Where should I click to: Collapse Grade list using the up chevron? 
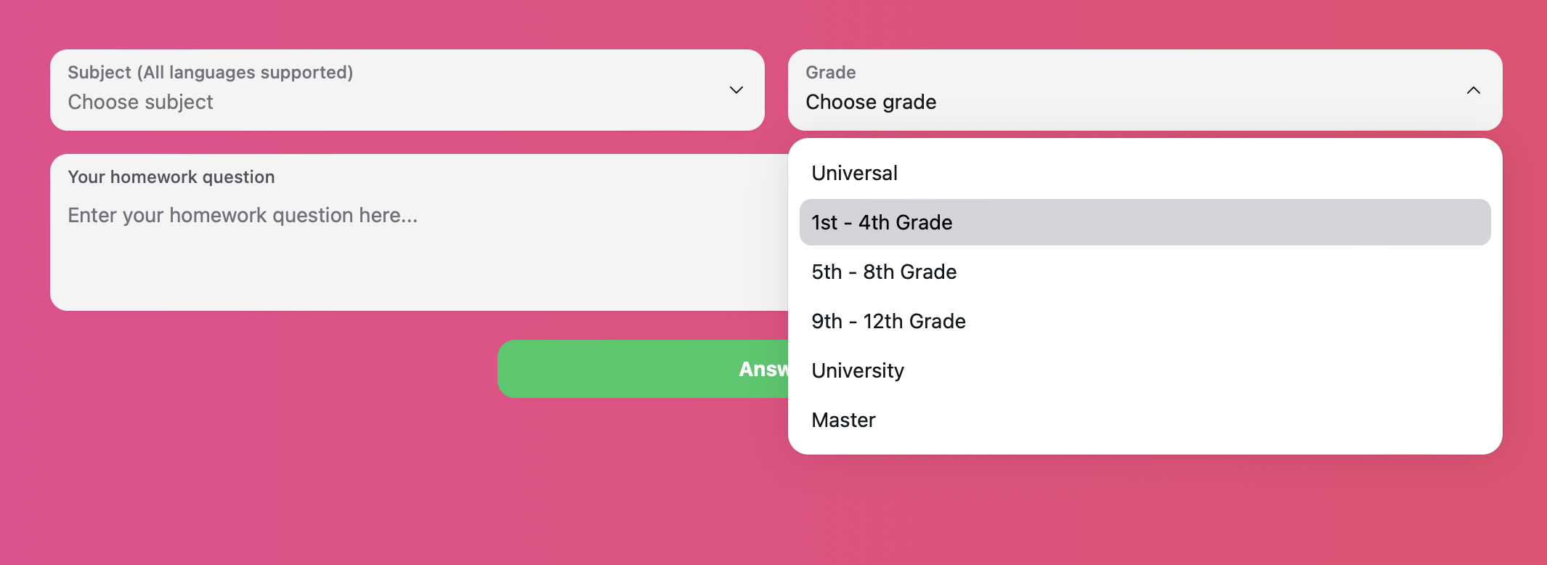[x=1474, y=90]
